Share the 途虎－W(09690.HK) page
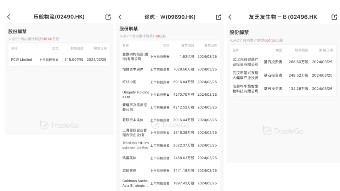 [218, 17]
